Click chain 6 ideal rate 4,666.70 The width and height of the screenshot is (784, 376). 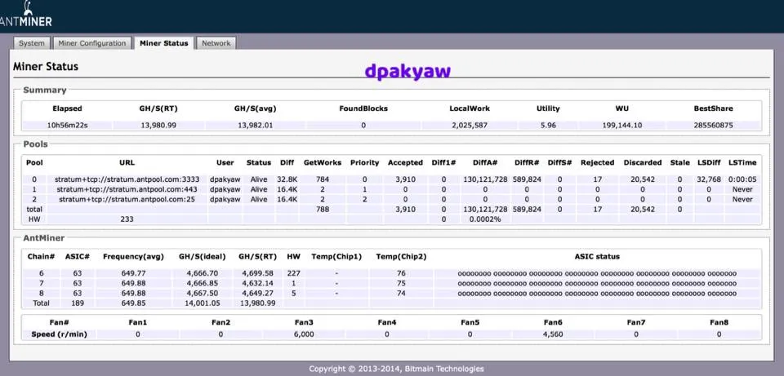click(202, 273)
